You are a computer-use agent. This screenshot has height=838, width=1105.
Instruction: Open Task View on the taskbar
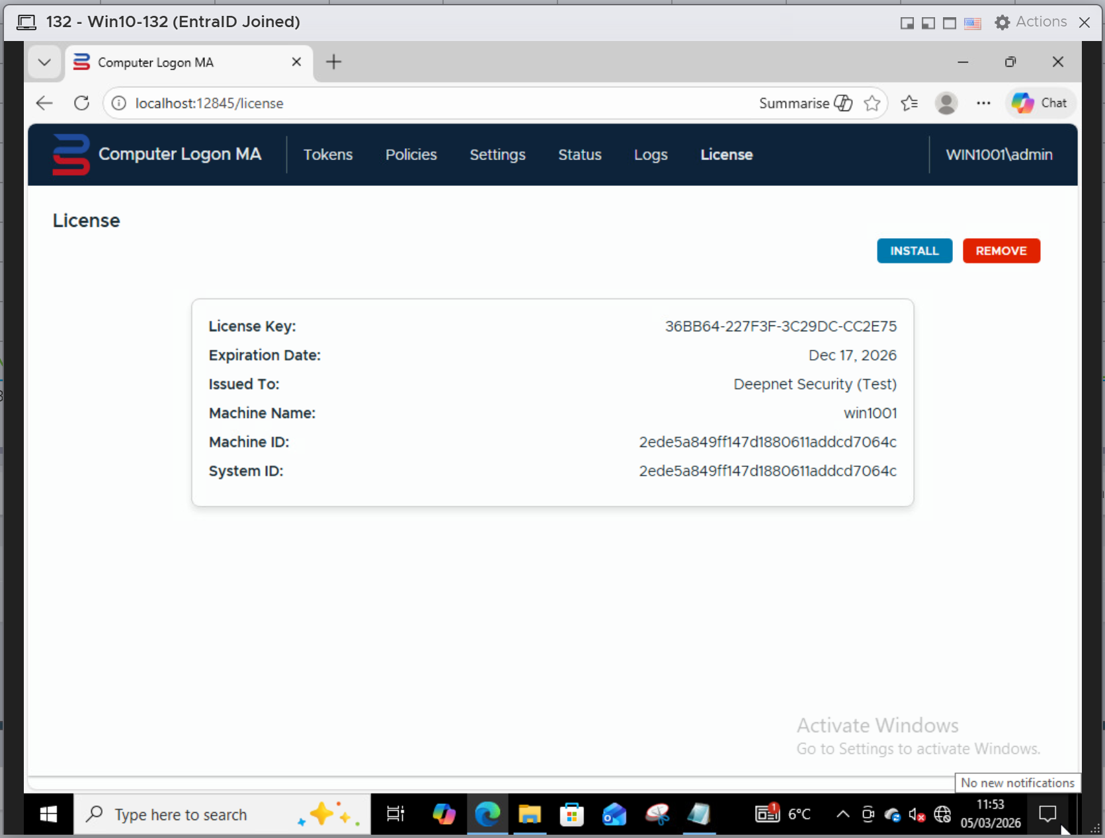pos(395,814)
